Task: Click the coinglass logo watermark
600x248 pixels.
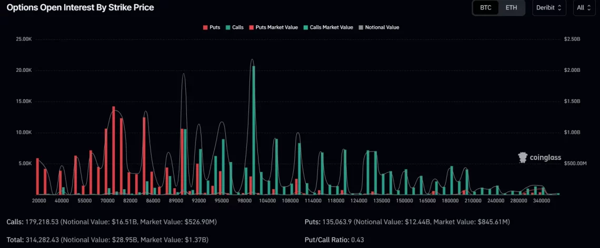Action: (x=539, y=157)
